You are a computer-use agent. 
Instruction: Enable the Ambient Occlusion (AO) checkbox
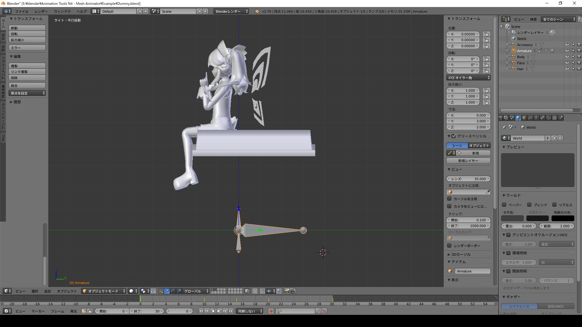(x=508, y=235)
